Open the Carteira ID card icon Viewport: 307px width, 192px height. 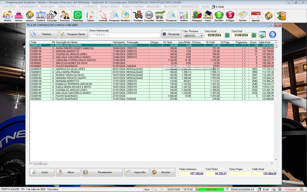pos(41,16)
